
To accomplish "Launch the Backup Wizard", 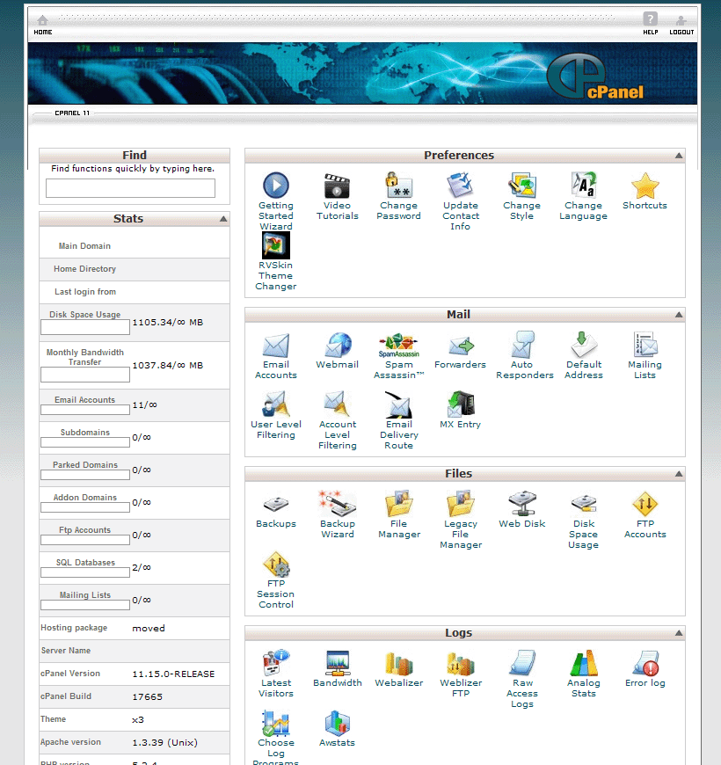I will 337,504.
